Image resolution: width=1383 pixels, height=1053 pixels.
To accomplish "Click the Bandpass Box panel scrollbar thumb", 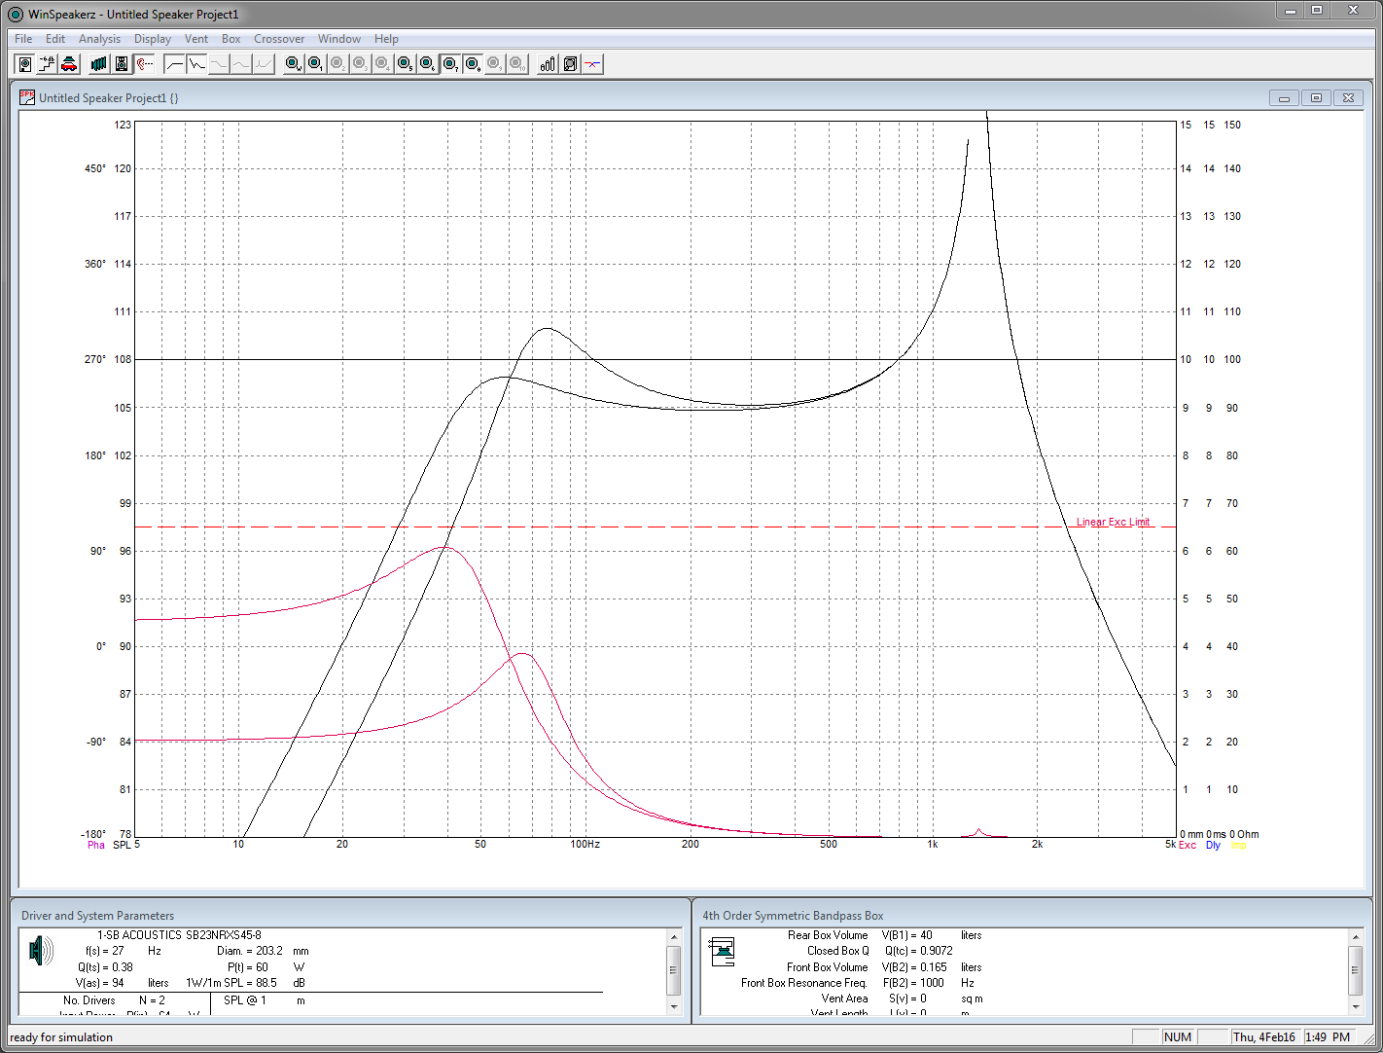I will [x=1355, y=968].
